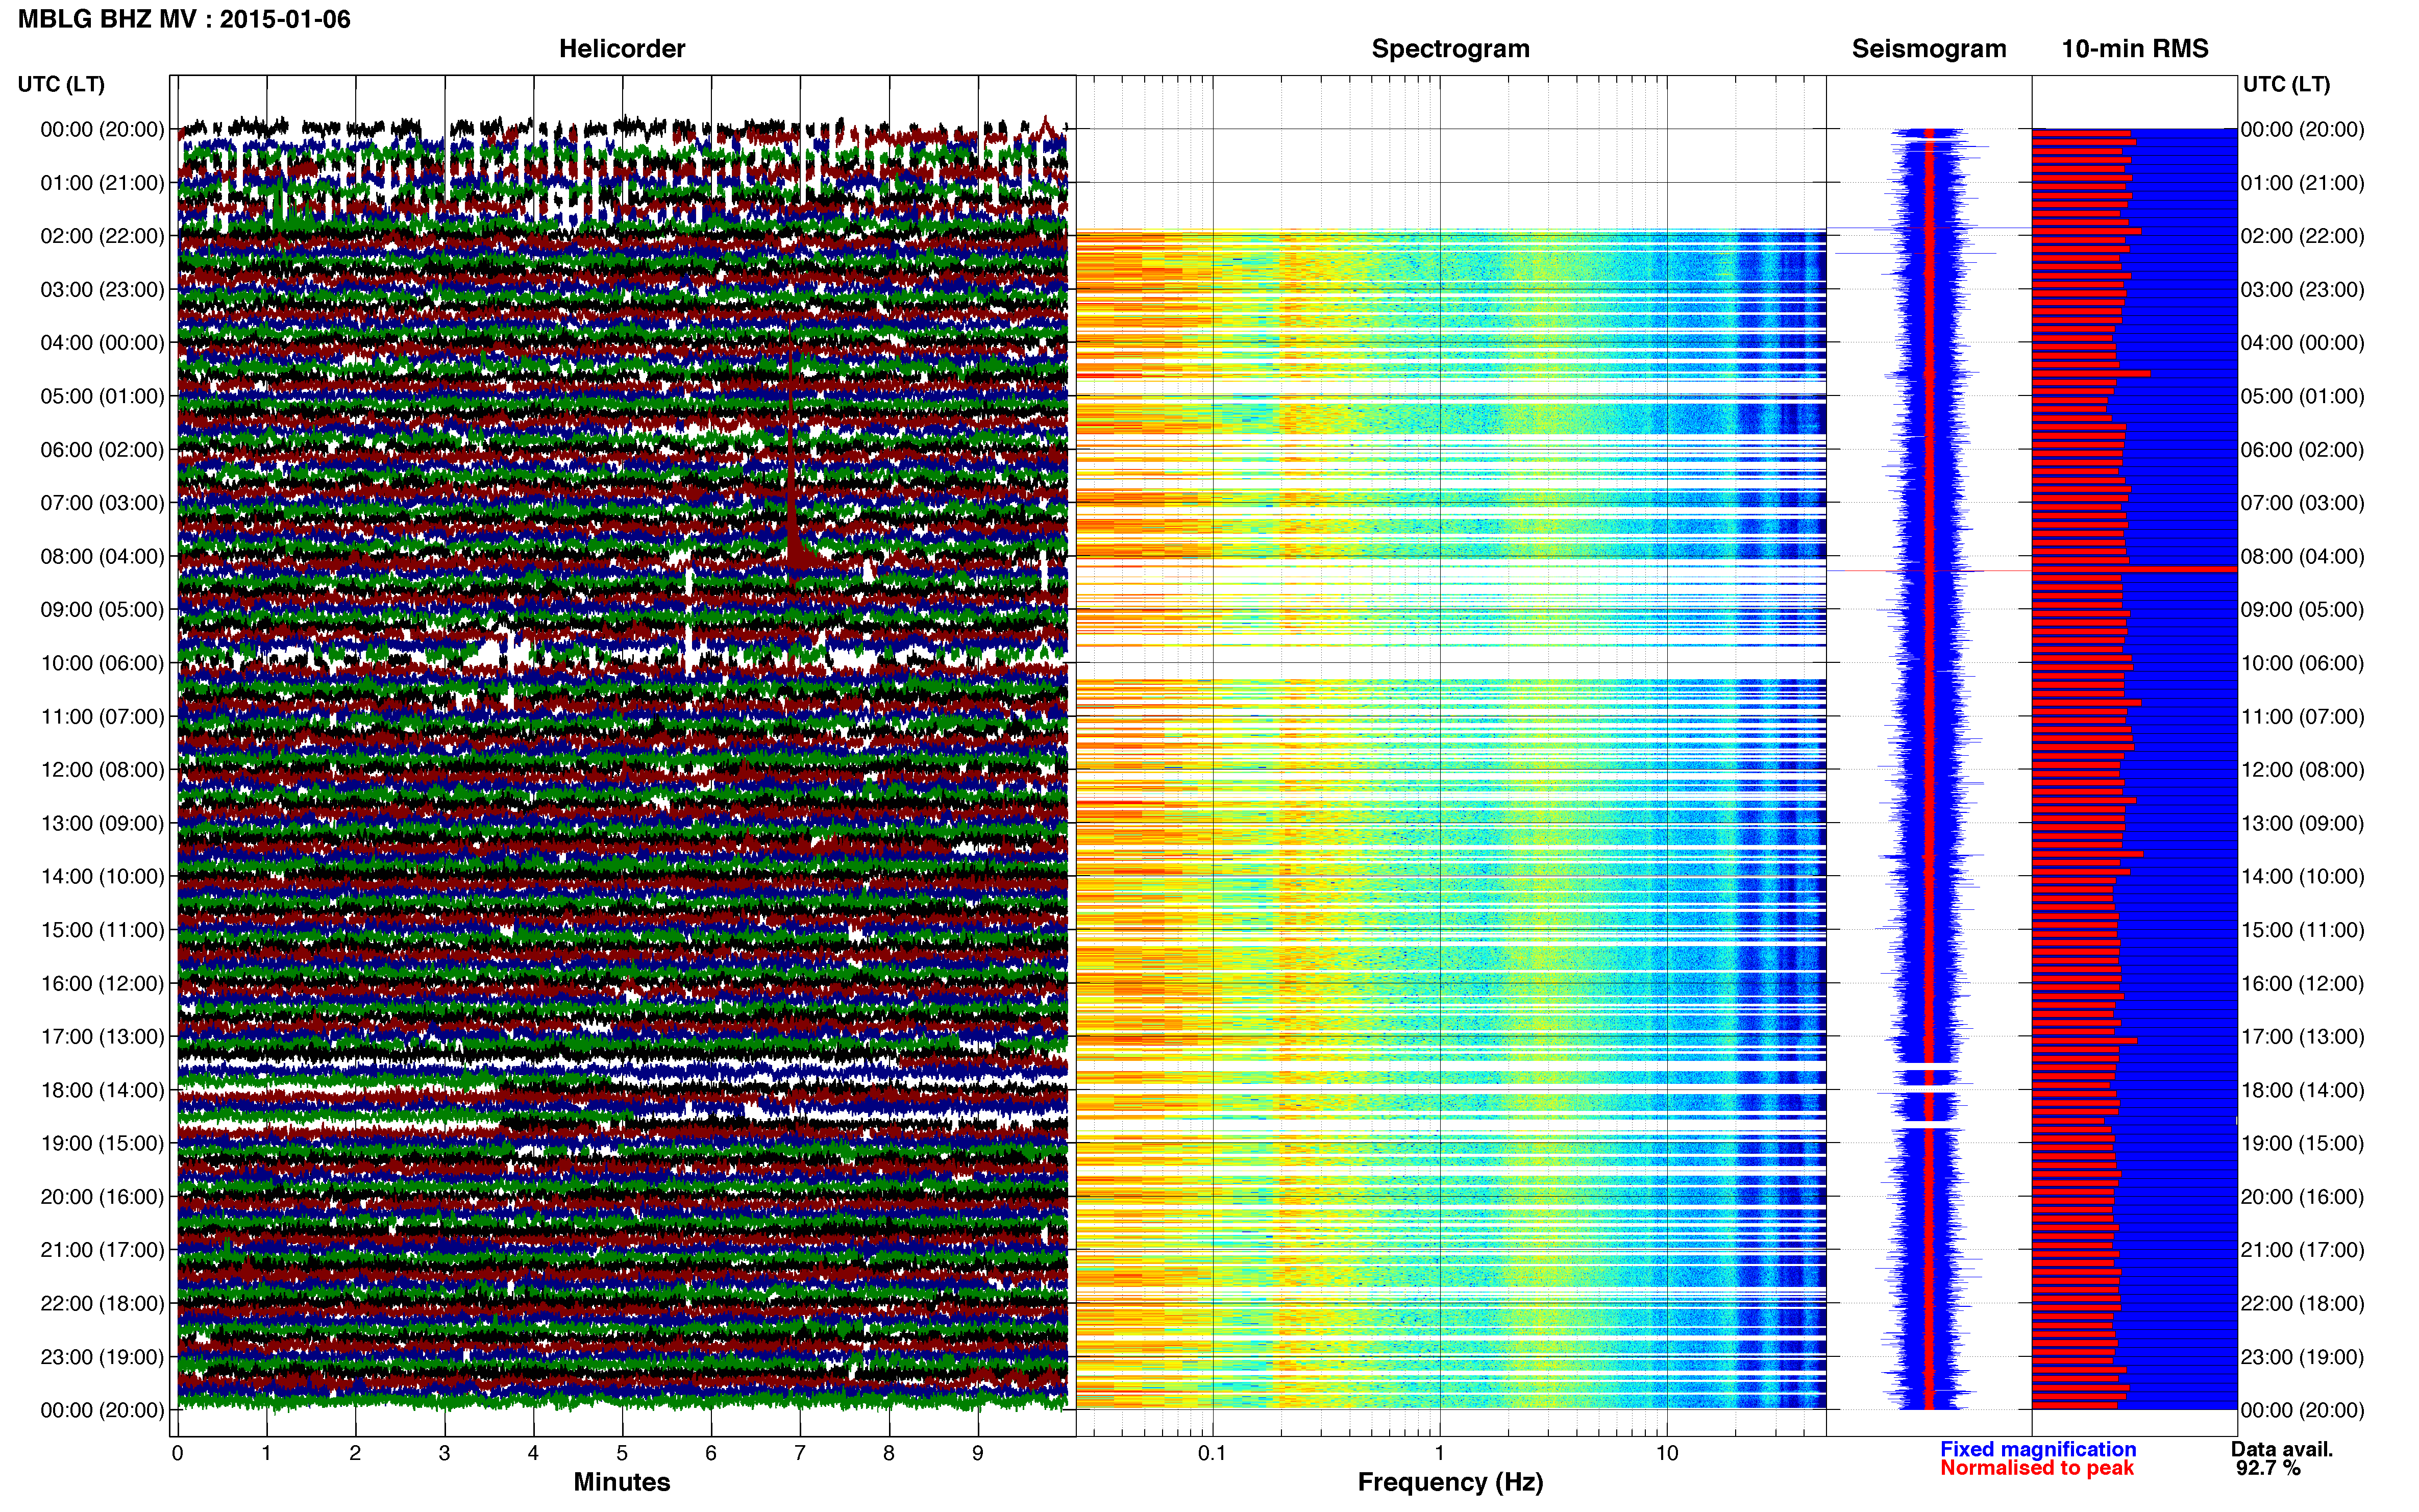Click the left-axis '01:00 (21:00)' time label
The width and height of the screenshot is (2419, 1512).
tap(102, 183)
